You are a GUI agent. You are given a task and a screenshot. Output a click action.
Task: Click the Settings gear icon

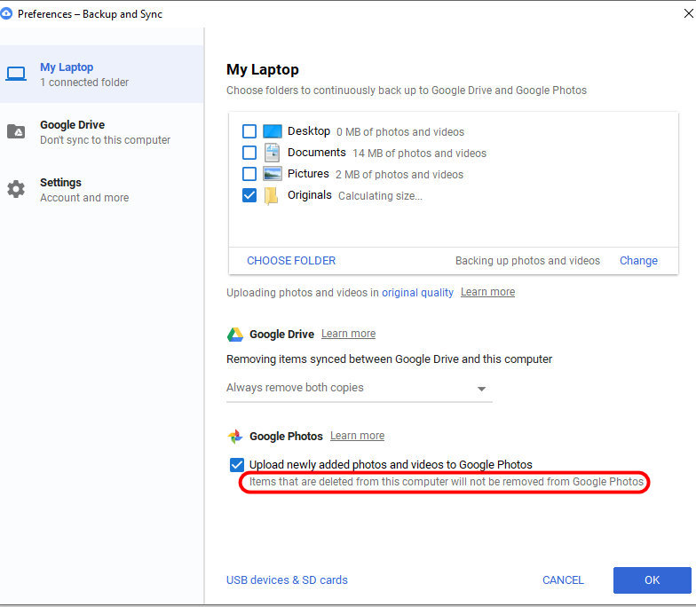pos(16,189)
